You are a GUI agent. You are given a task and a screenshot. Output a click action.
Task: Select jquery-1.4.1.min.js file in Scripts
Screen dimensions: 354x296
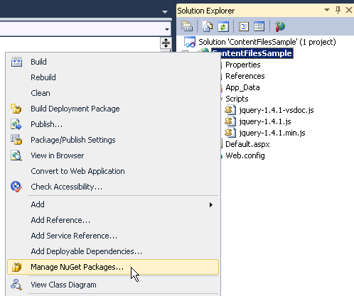tap(272, 133)
